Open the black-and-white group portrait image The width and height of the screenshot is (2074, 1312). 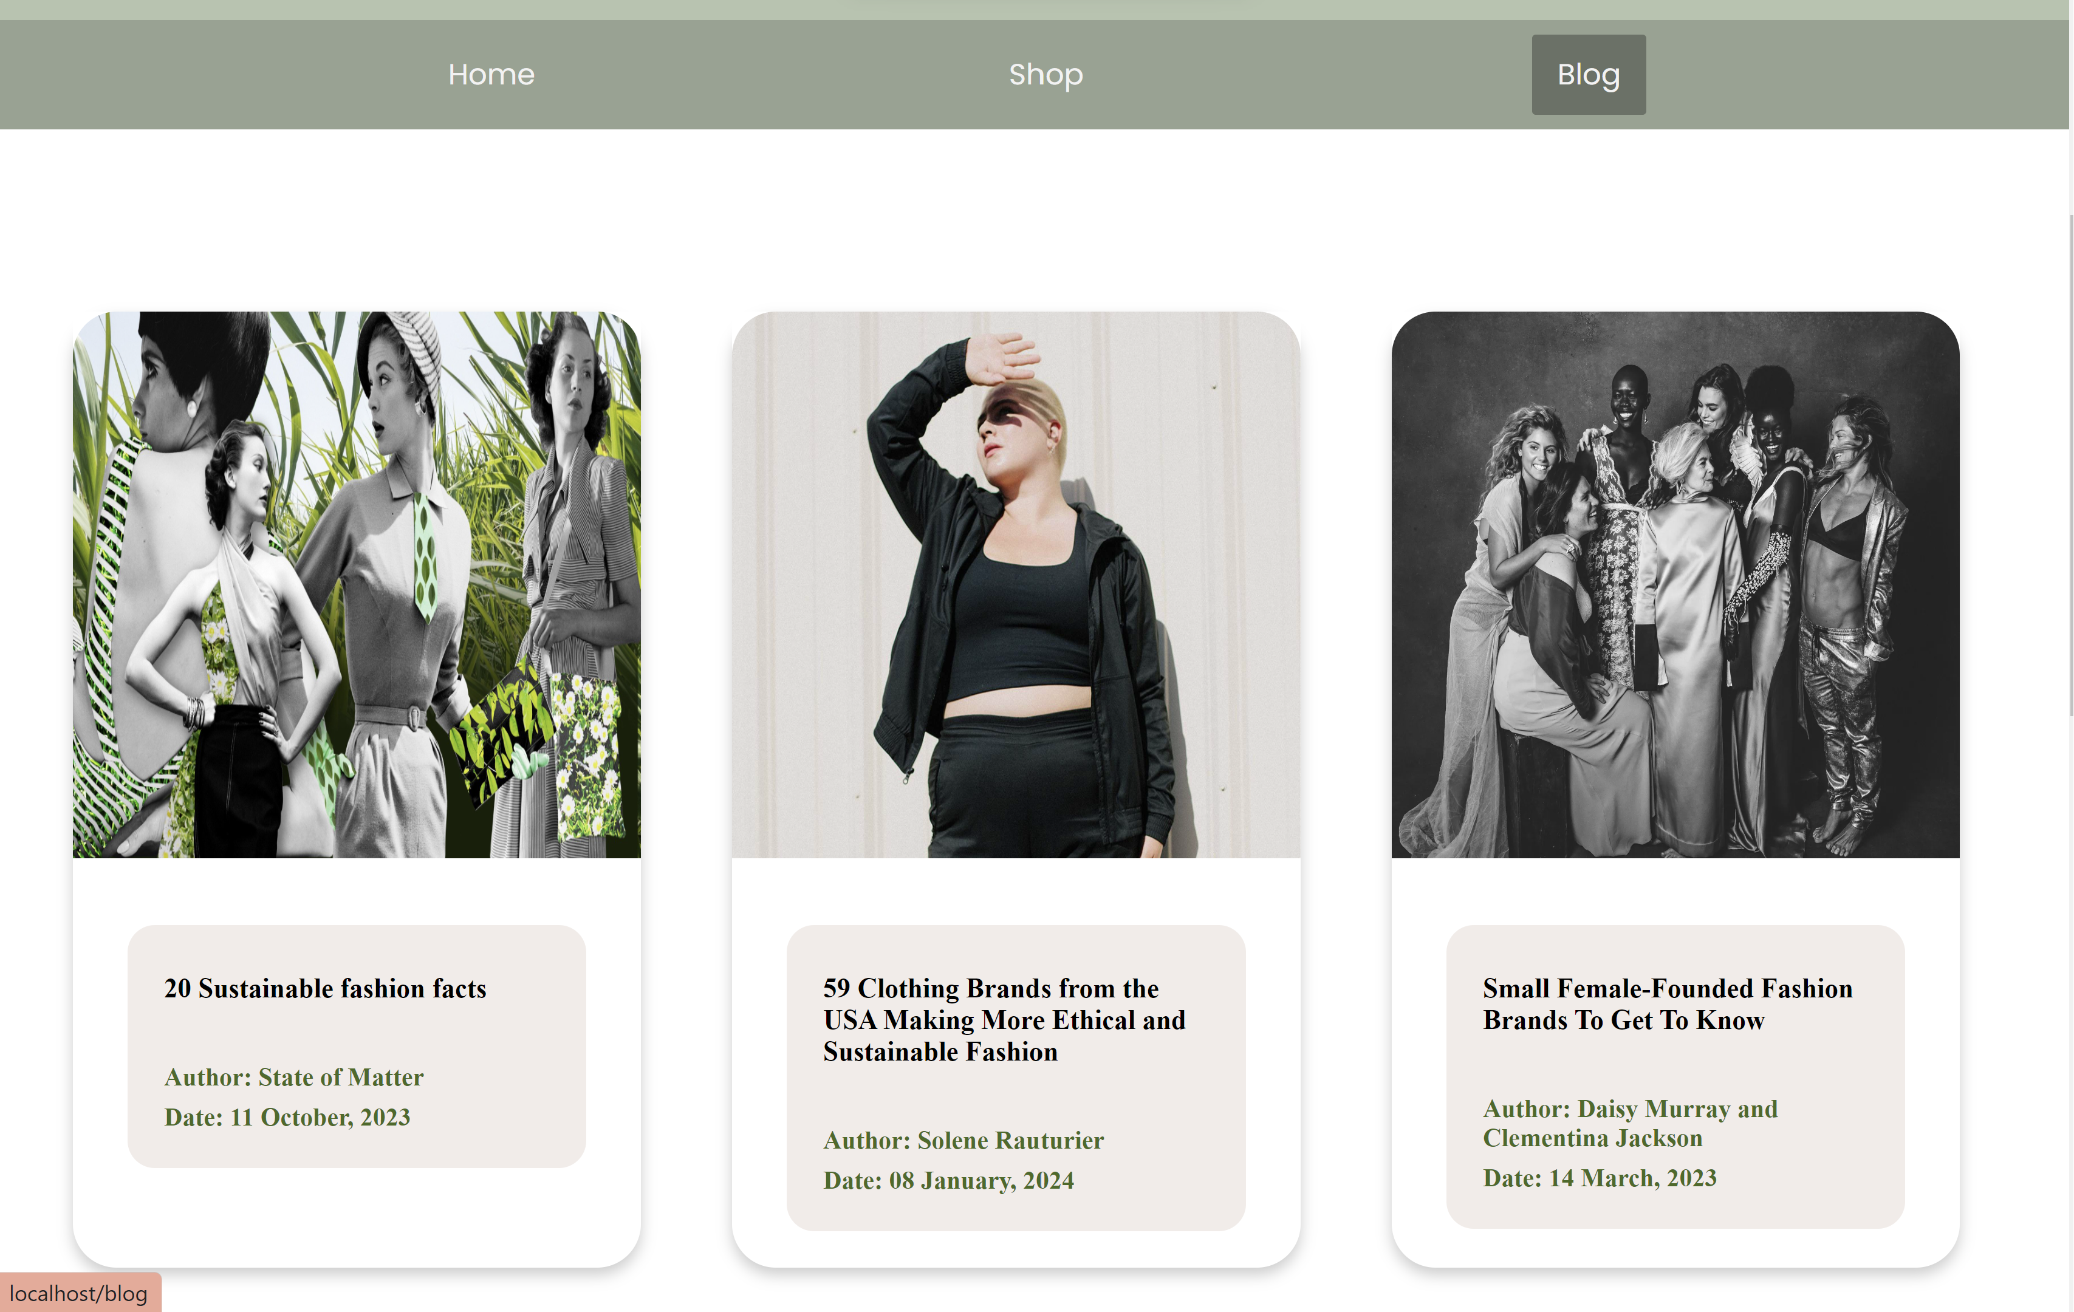(1674, 584)
